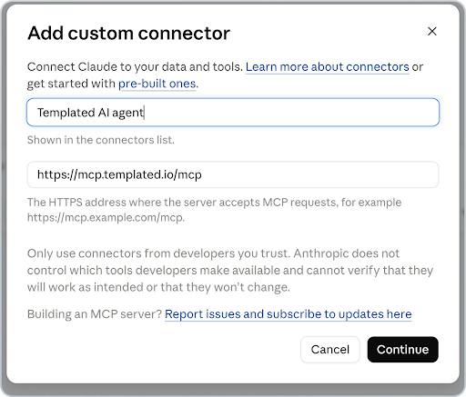466x397 pixels.
Task: Close the Add custom connector dialog
Action: (432, 31)
